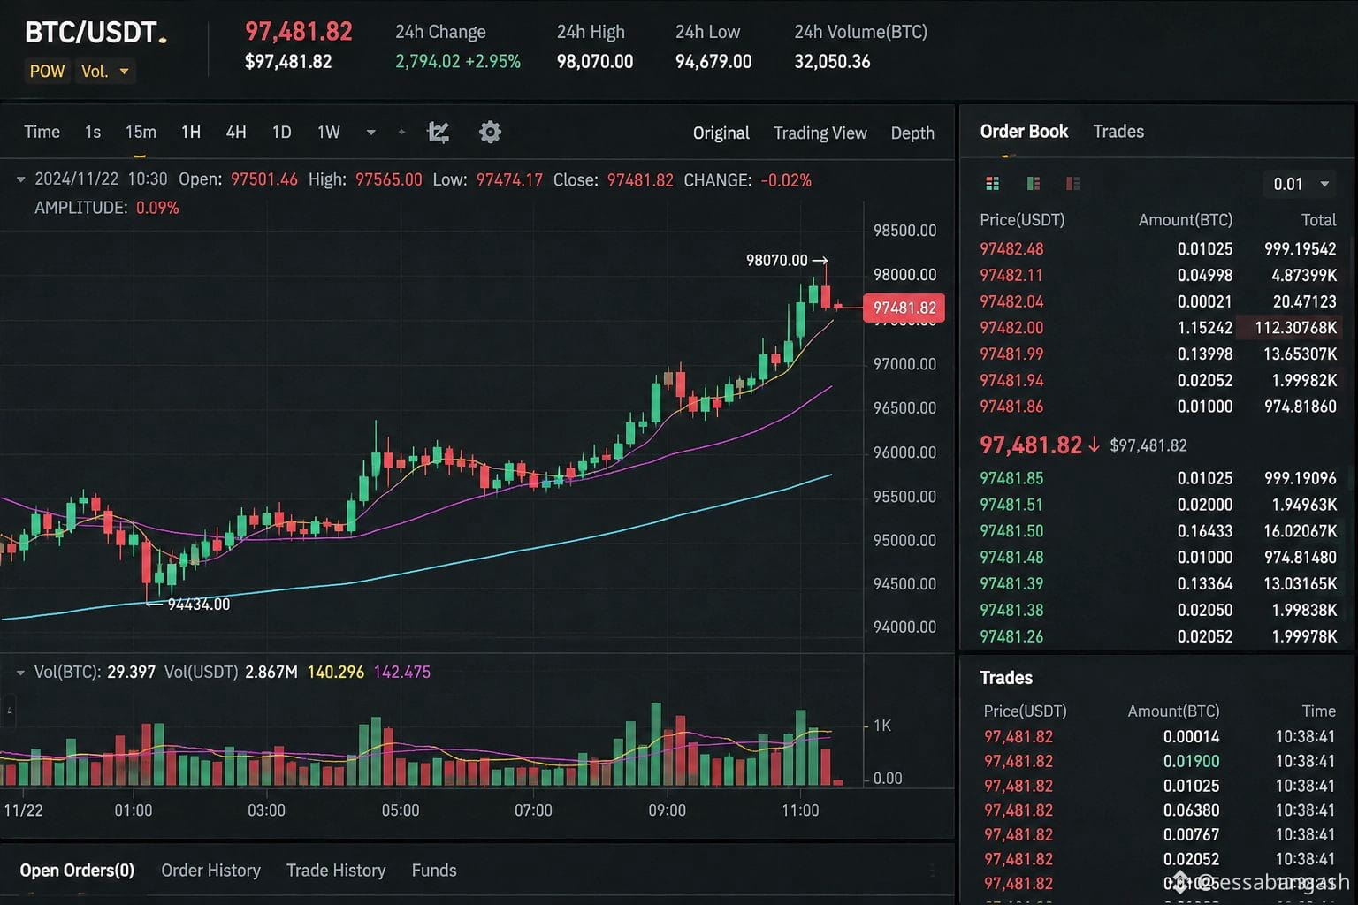Switch to Trading View chart mode
Image resolution: width=1358 pixels, height=905 pixels.
(820, 133)
